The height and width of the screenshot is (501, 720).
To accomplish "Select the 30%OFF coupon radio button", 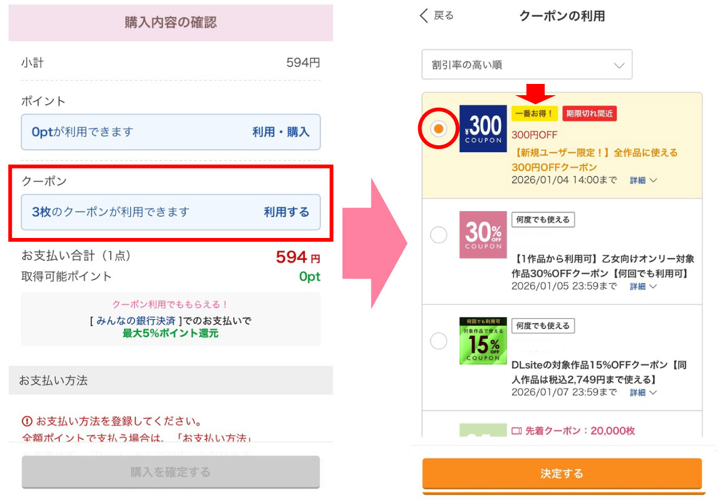I will (x=439, y=235).
